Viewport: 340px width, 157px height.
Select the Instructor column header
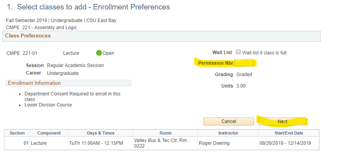(228, 133)
